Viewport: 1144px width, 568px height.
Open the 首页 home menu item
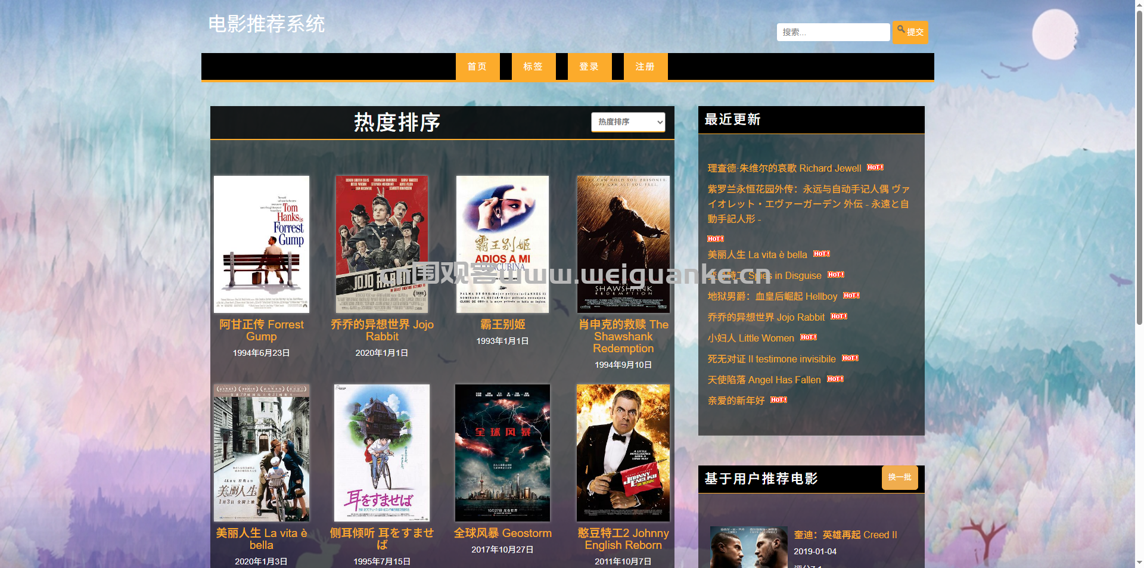pyautogui.click(x=477, y=66)
